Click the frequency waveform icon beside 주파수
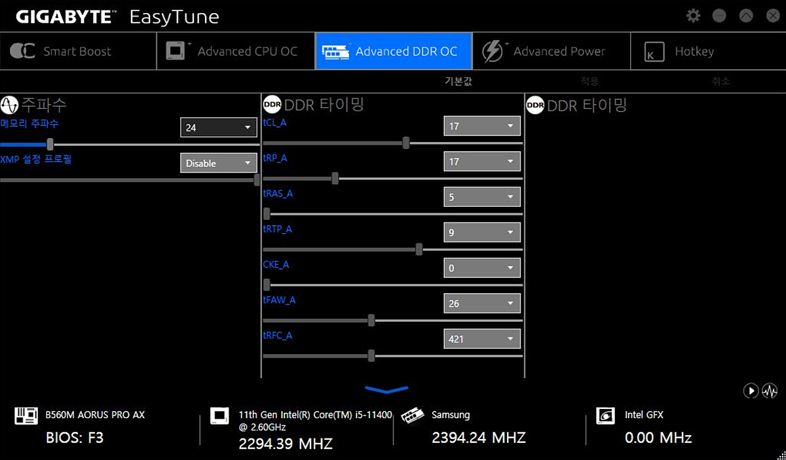786x460 pixels. [10, 105]
